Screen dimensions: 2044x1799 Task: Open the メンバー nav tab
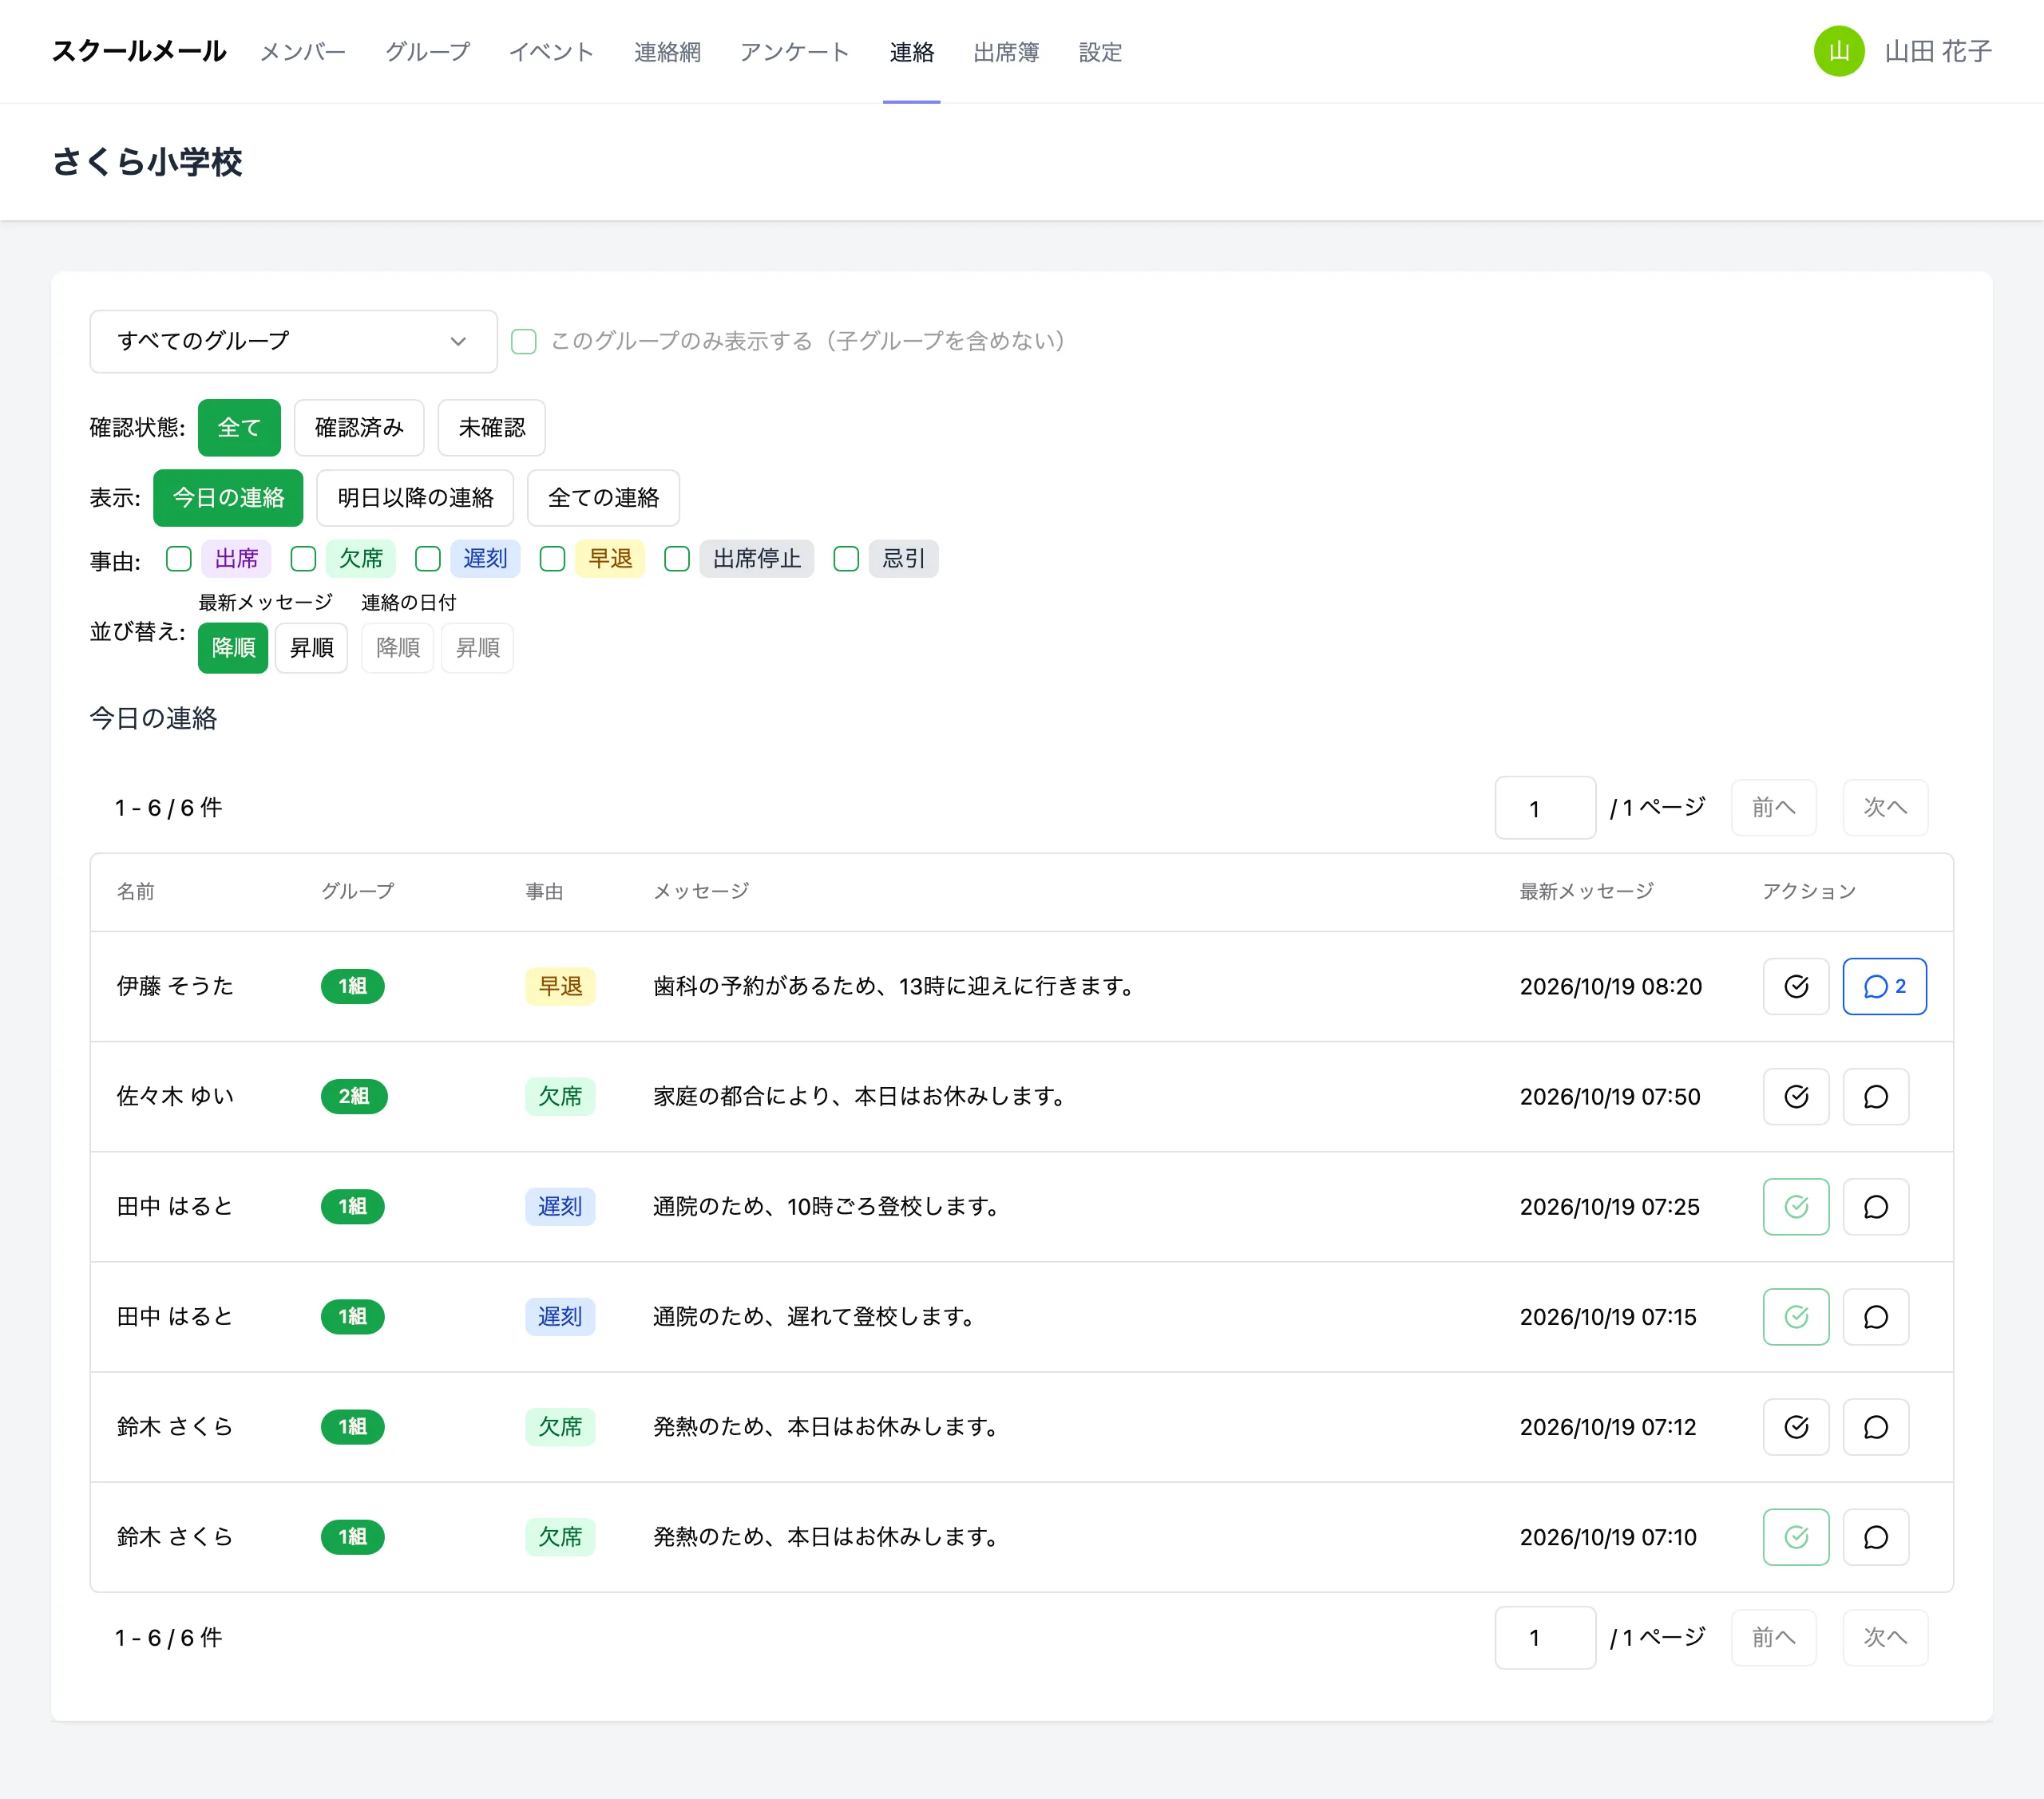[302, 52]
